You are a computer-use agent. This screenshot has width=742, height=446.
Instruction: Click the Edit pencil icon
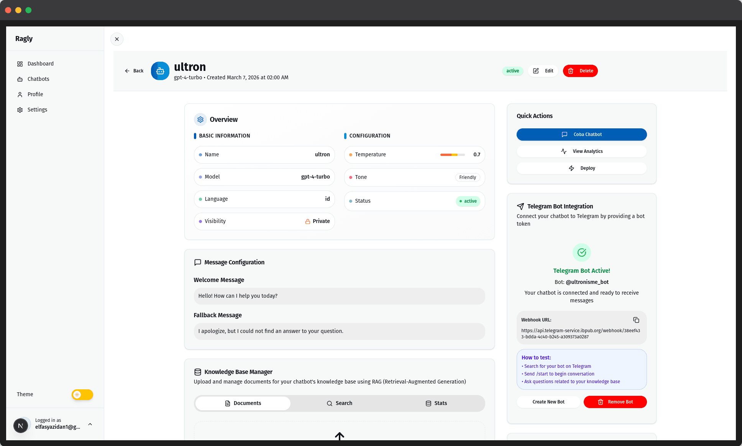point(536,71)
